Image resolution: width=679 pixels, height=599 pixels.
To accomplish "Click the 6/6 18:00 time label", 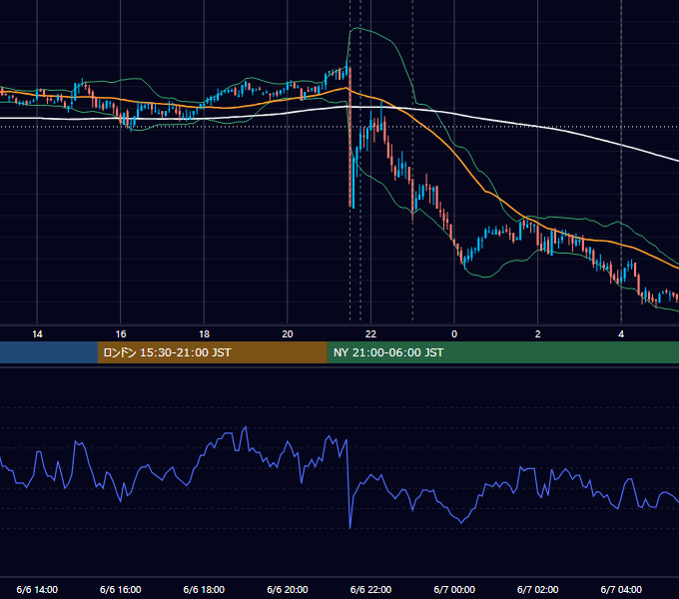I will 204,589.
